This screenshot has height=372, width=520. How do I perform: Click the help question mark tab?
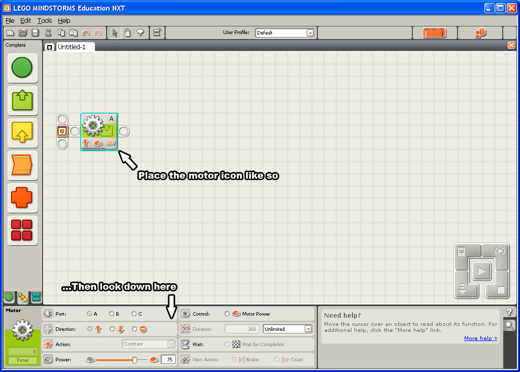pos(509,312)
